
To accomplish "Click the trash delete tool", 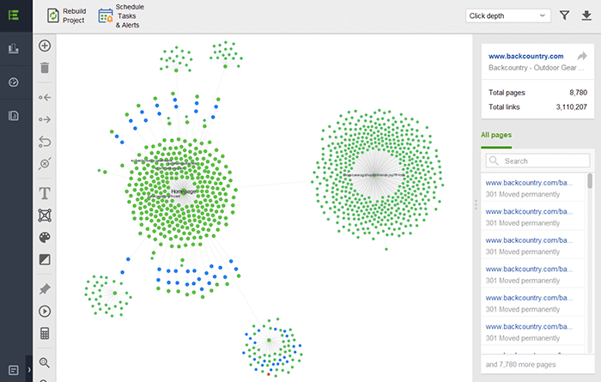I will coord(45,68).
